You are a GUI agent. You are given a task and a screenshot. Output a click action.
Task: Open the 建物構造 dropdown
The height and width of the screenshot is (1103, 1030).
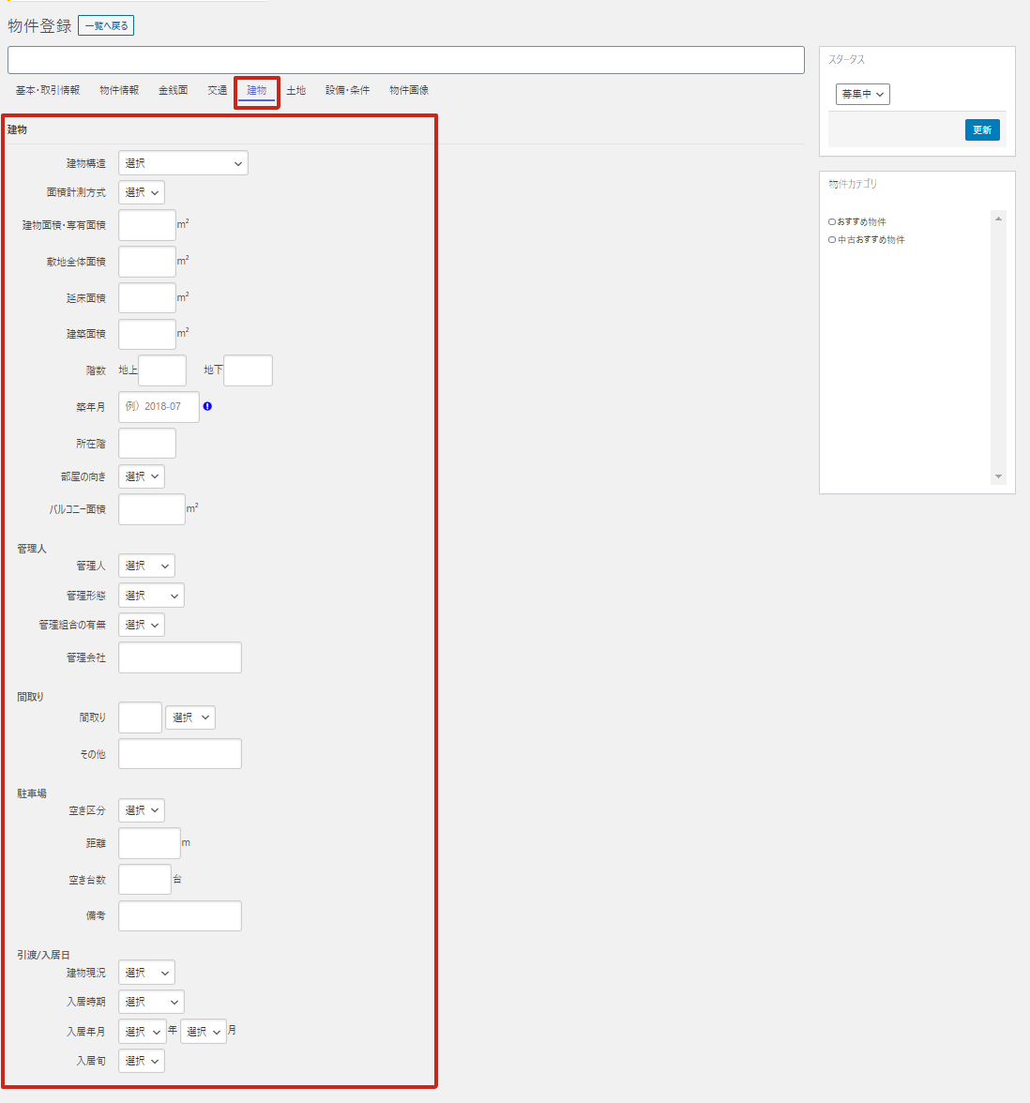tap(183, 163)
